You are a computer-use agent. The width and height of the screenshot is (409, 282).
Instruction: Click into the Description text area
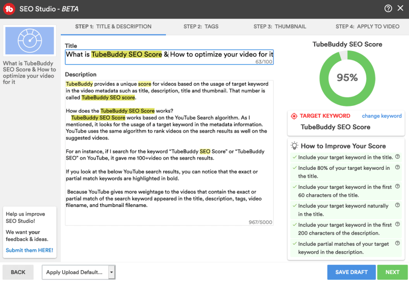[x=169, y=153]
